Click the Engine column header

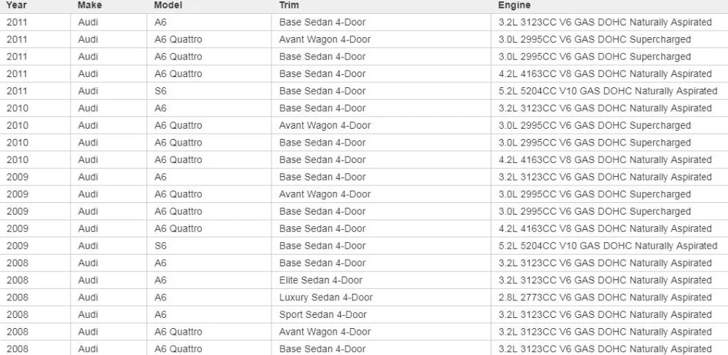[x=515, y=6]
